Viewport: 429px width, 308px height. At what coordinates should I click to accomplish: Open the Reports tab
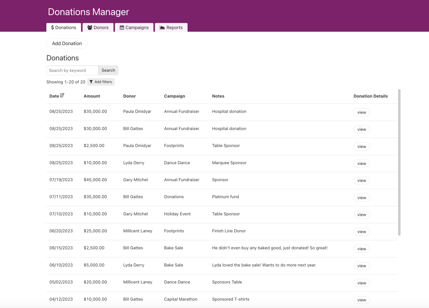[x=171, y=27]
